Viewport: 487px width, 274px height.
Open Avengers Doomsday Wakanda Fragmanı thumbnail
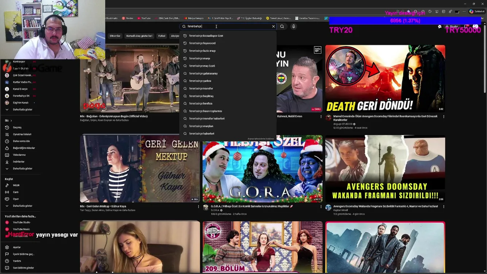(385, 169)
